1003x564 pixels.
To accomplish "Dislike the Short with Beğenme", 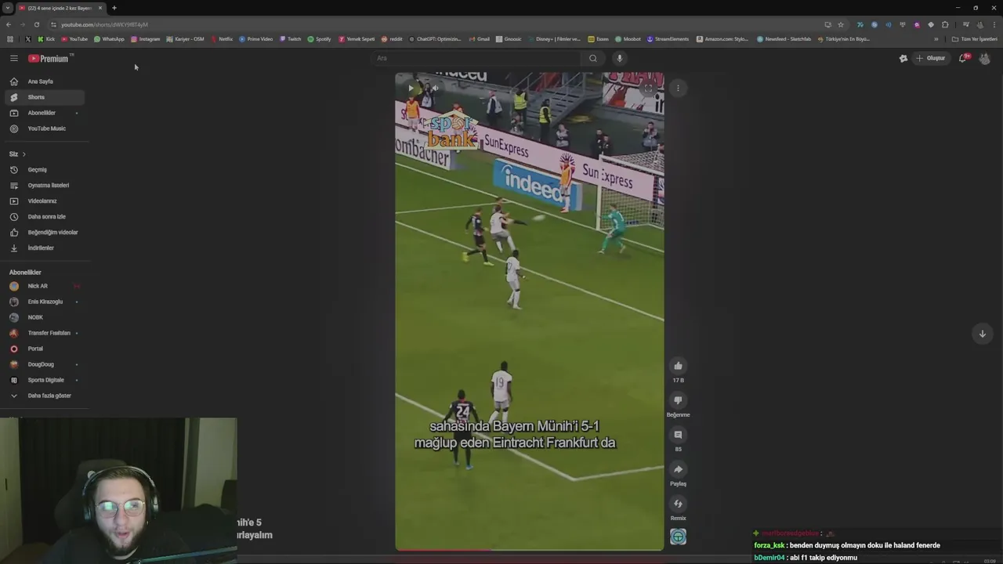I will [x=679, y=400].
